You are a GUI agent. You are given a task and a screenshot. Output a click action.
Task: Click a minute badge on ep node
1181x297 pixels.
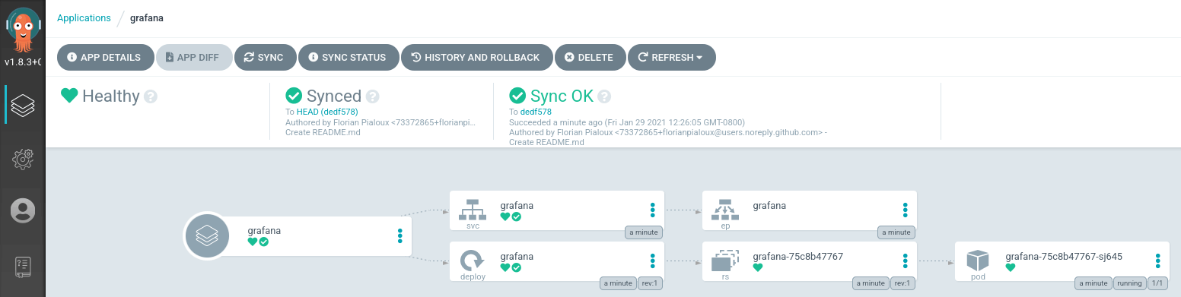coord(896,232)
